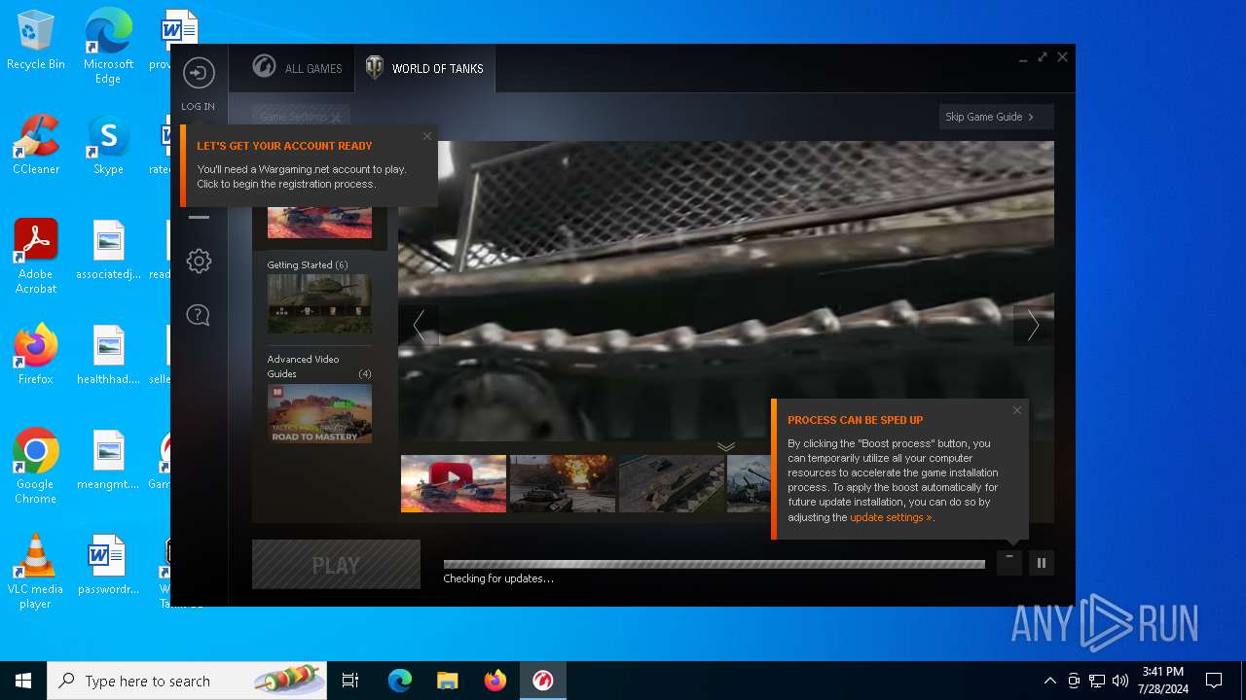Screen dimensions: 1246x700
Task: Toggle the launcher fullscreen expand button
Action: point(1043,57)
